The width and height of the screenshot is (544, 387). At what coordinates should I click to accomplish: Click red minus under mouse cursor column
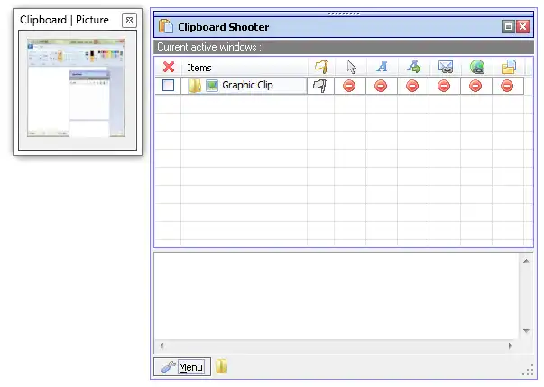pos(349,86)
